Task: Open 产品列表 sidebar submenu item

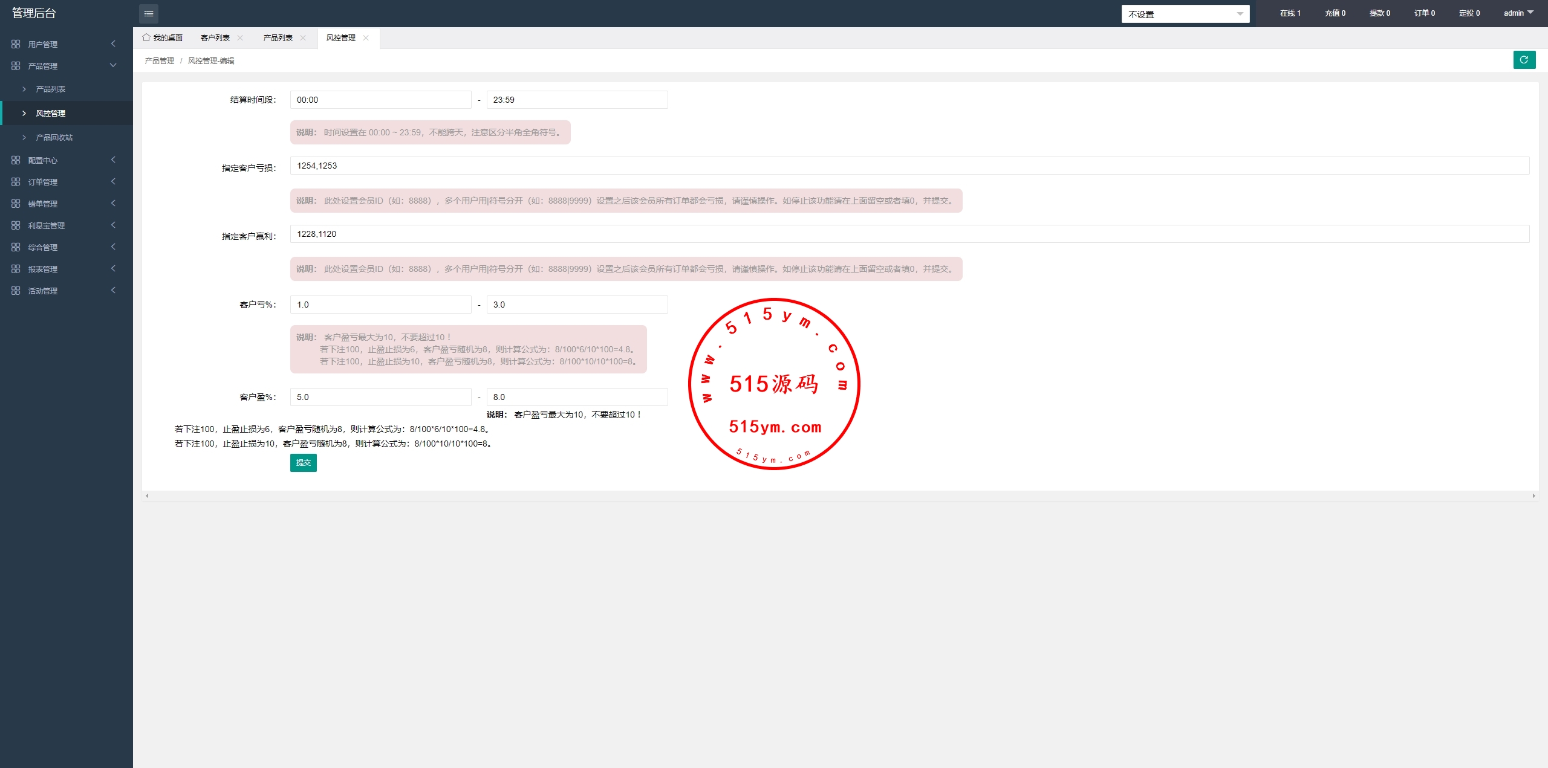Action: [50, 89]
